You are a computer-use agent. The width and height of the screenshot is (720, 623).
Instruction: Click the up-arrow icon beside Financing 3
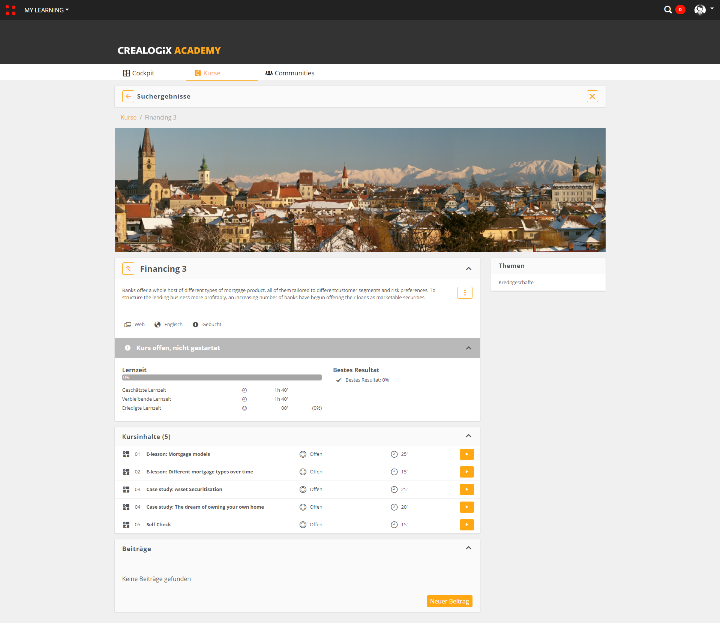point(128,268)
